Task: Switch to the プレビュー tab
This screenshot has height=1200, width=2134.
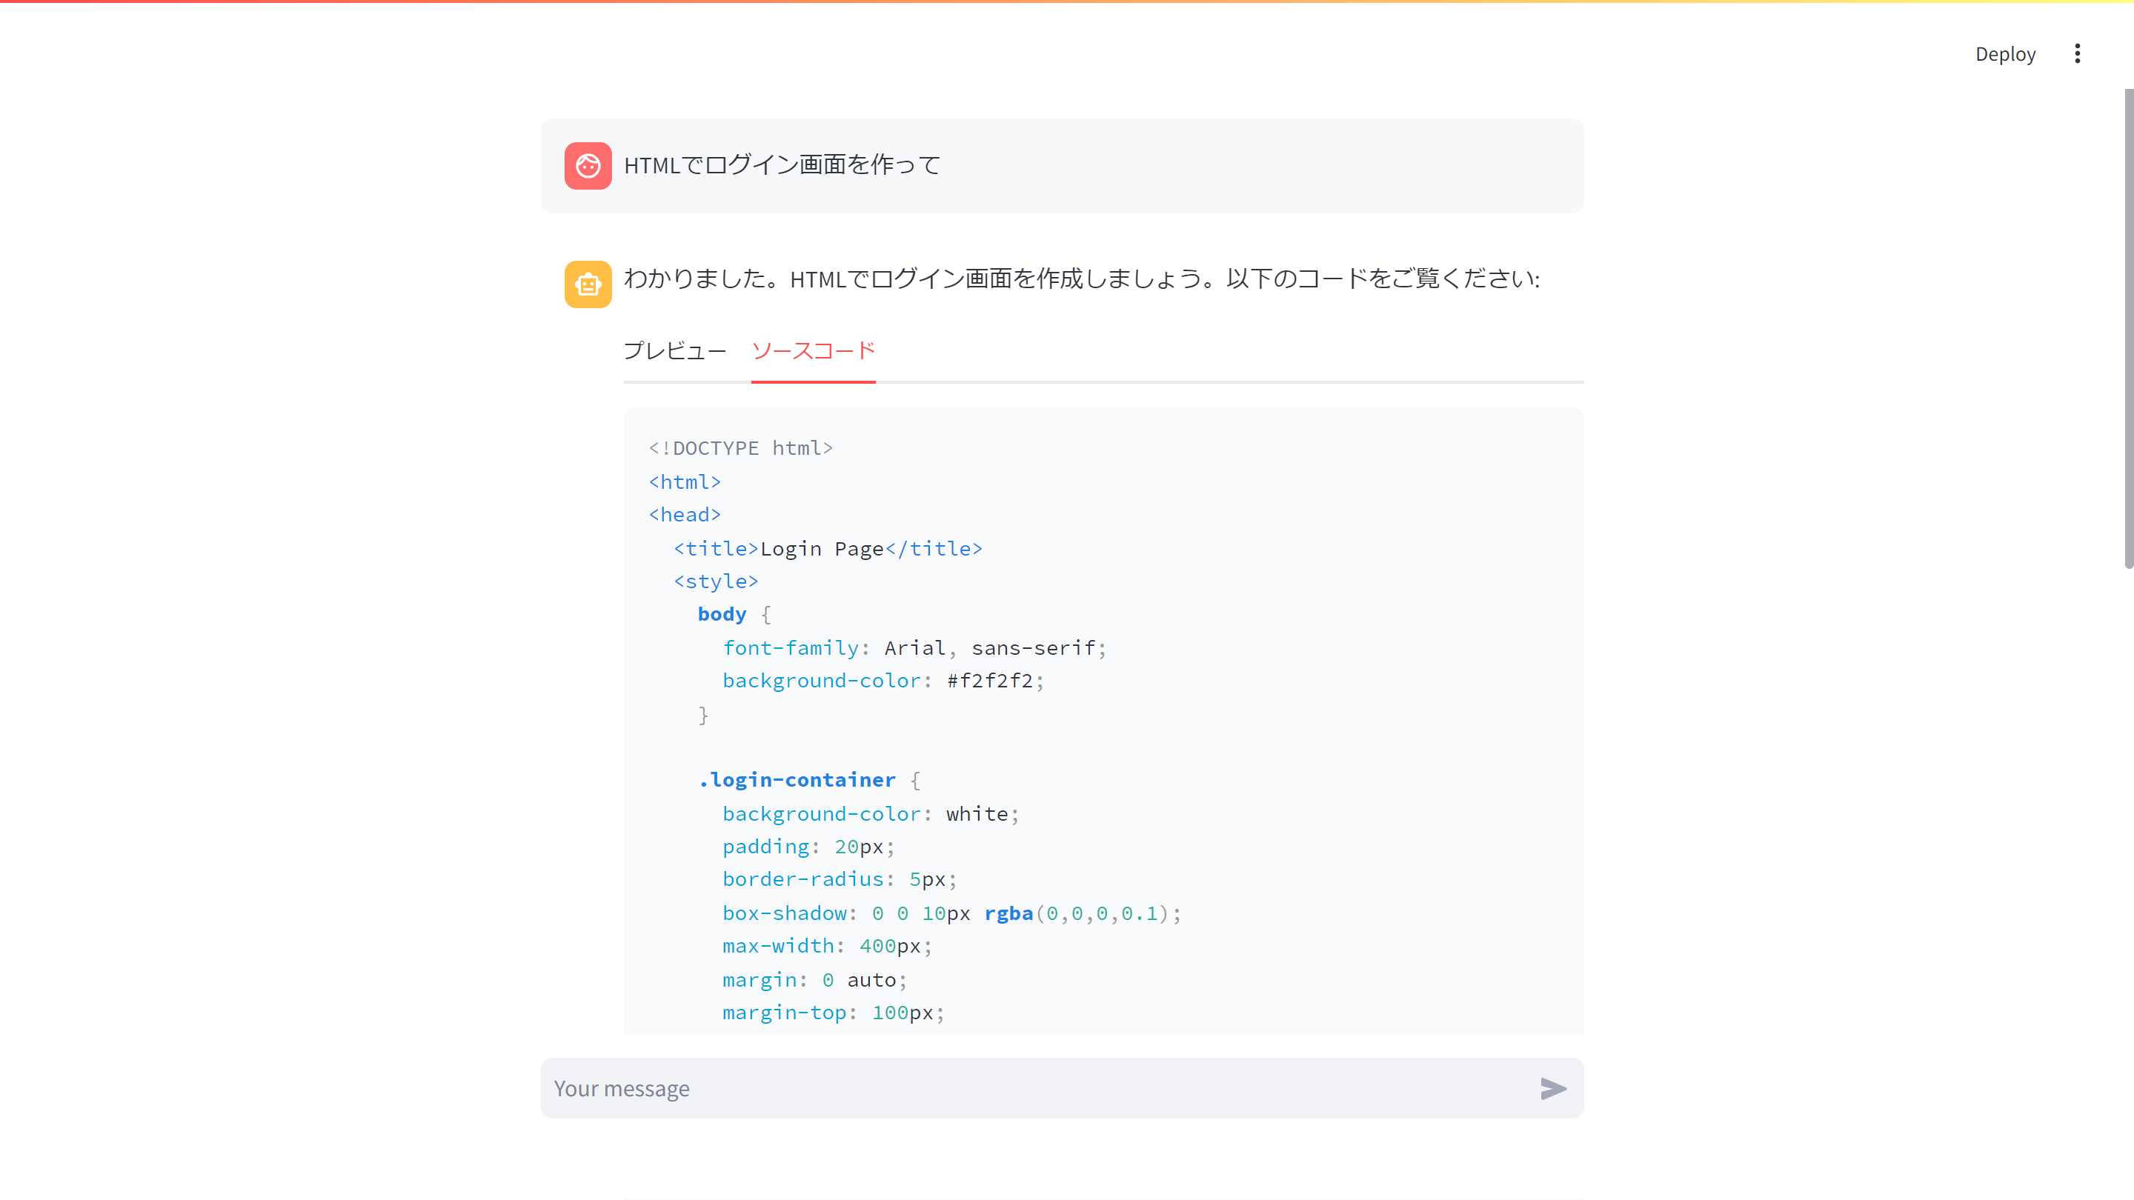Action: [x=674, y=351]
